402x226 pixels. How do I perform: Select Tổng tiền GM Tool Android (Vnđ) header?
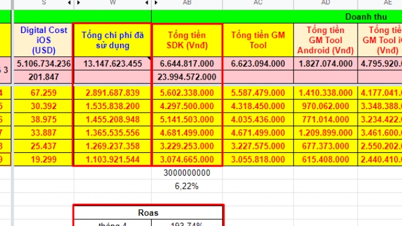(x=326, y=40)
